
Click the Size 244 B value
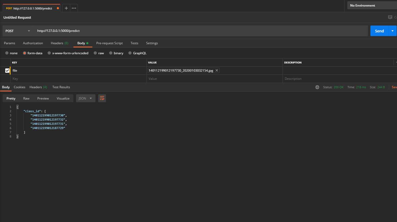(x=381, y=87)
